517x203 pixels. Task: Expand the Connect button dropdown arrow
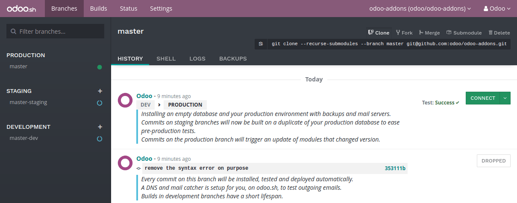point(505,98)
